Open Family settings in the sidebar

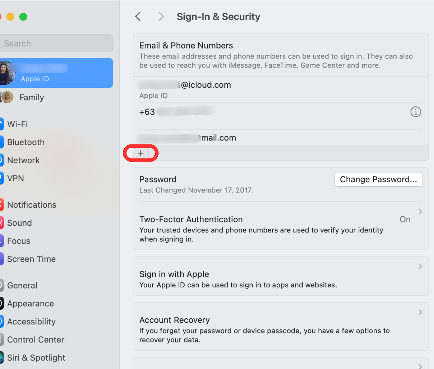click(31, 97)
